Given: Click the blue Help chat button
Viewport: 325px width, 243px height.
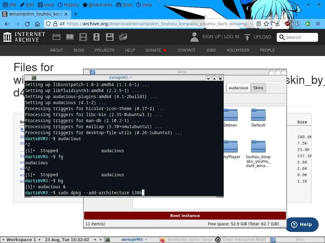Looking at the screenshot, I should click(302, 224).
